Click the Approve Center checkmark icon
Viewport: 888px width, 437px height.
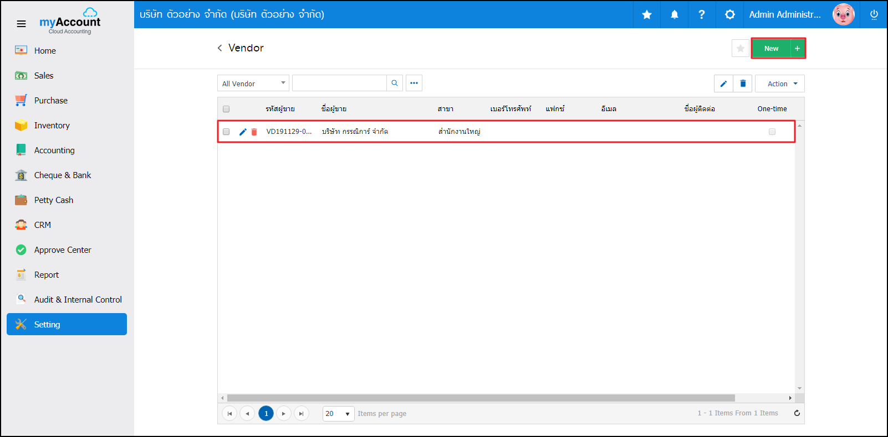[x=21, y=249]
